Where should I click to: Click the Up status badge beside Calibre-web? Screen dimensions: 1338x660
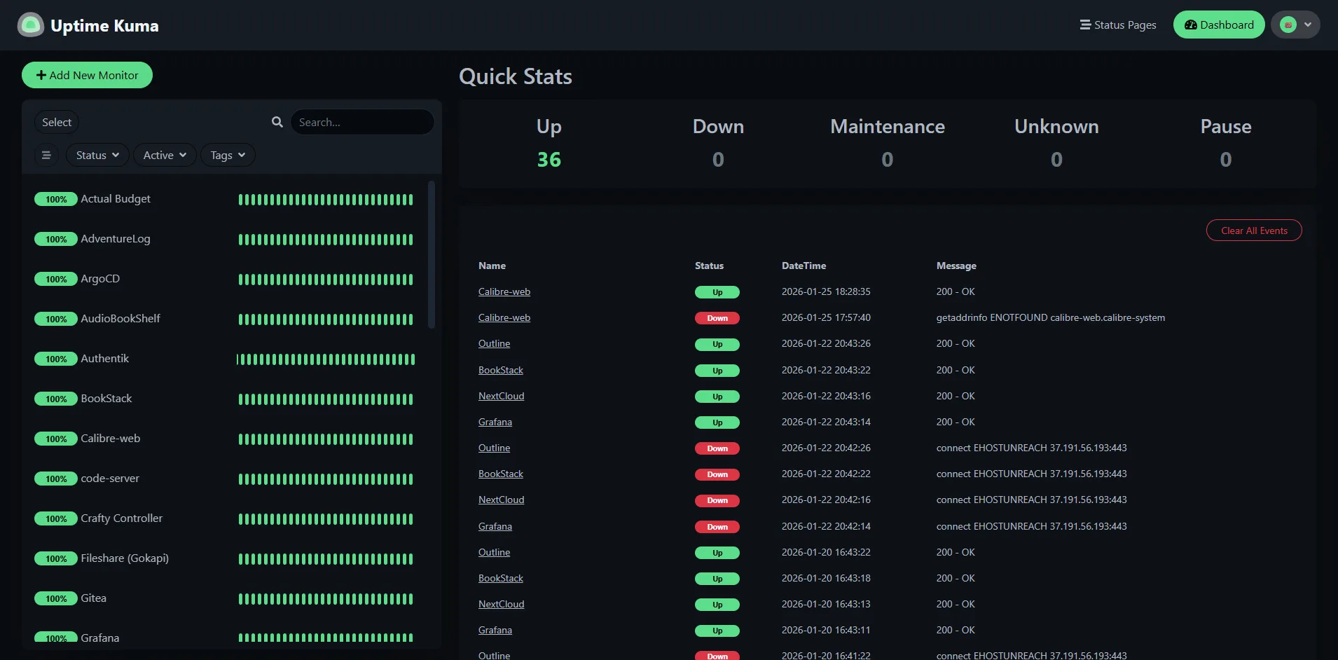[x=717, y=292]
